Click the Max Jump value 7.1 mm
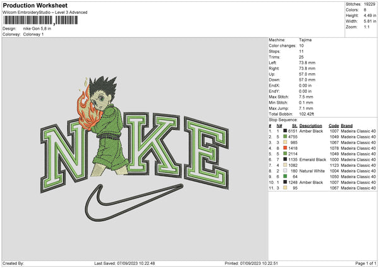 tap(306, 108)
